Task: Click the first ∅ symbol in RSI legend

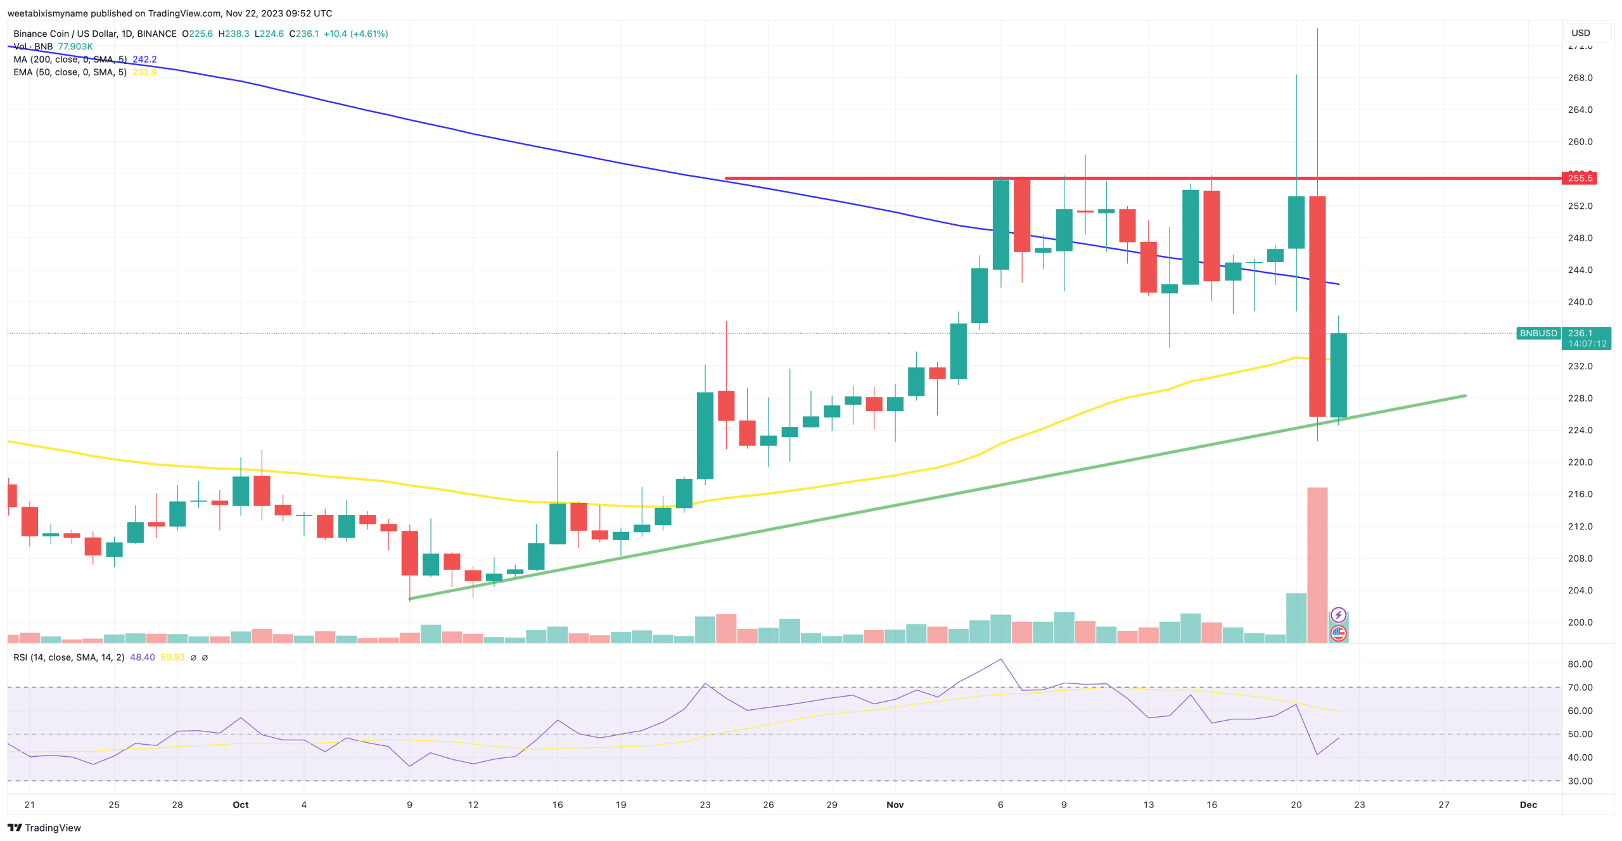Action: click(x=193, y=657)
